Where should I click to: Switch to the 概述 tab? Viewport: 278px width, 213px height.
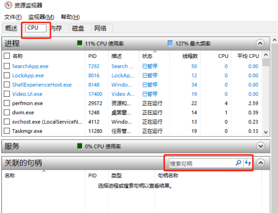point(11,28)
